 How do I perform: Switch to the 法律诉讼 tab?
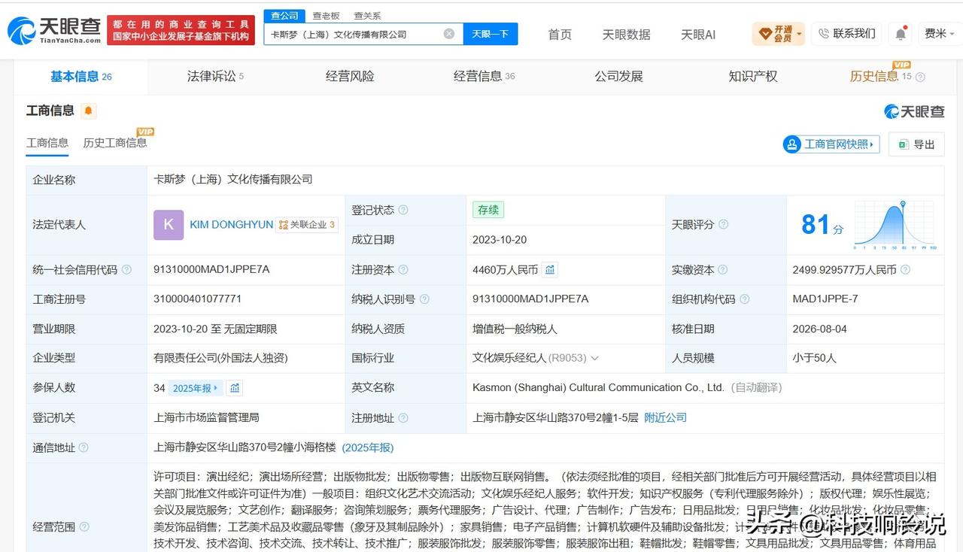click(x=215, y=77)
